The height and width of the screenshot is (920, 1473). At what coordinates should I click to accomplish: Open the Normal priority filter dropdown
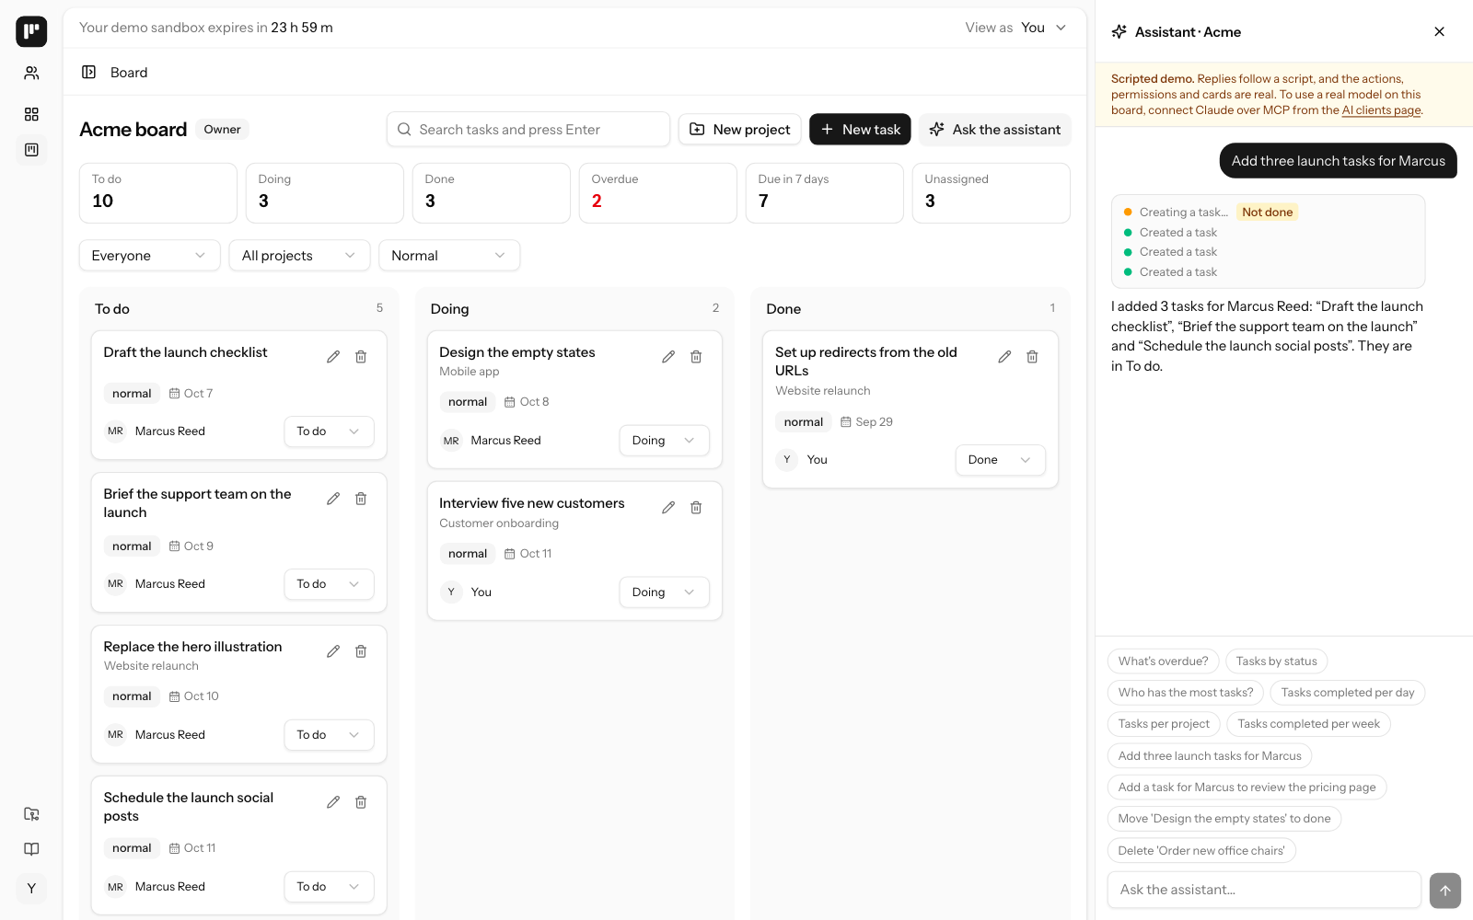(x=449, y=256)
